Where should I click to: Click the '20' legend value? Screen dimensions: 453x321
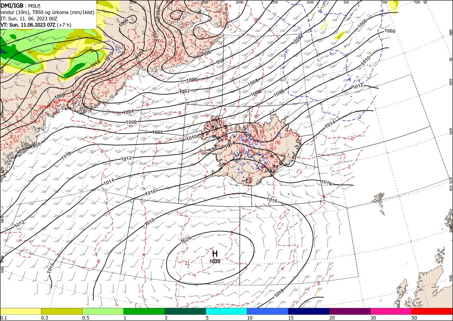pos(332,318)
